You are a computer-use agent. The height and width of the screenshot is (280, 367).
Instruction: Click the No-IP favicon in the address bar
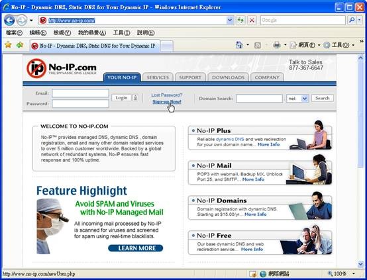coord(43,21)
